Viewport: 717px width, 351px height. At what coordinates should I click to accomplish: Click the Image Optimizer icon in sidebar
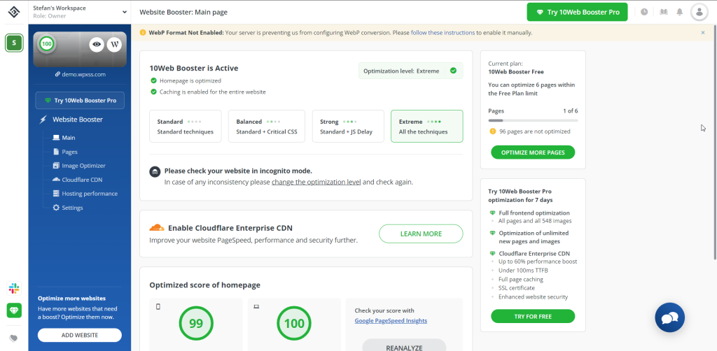tap(56, 166)
